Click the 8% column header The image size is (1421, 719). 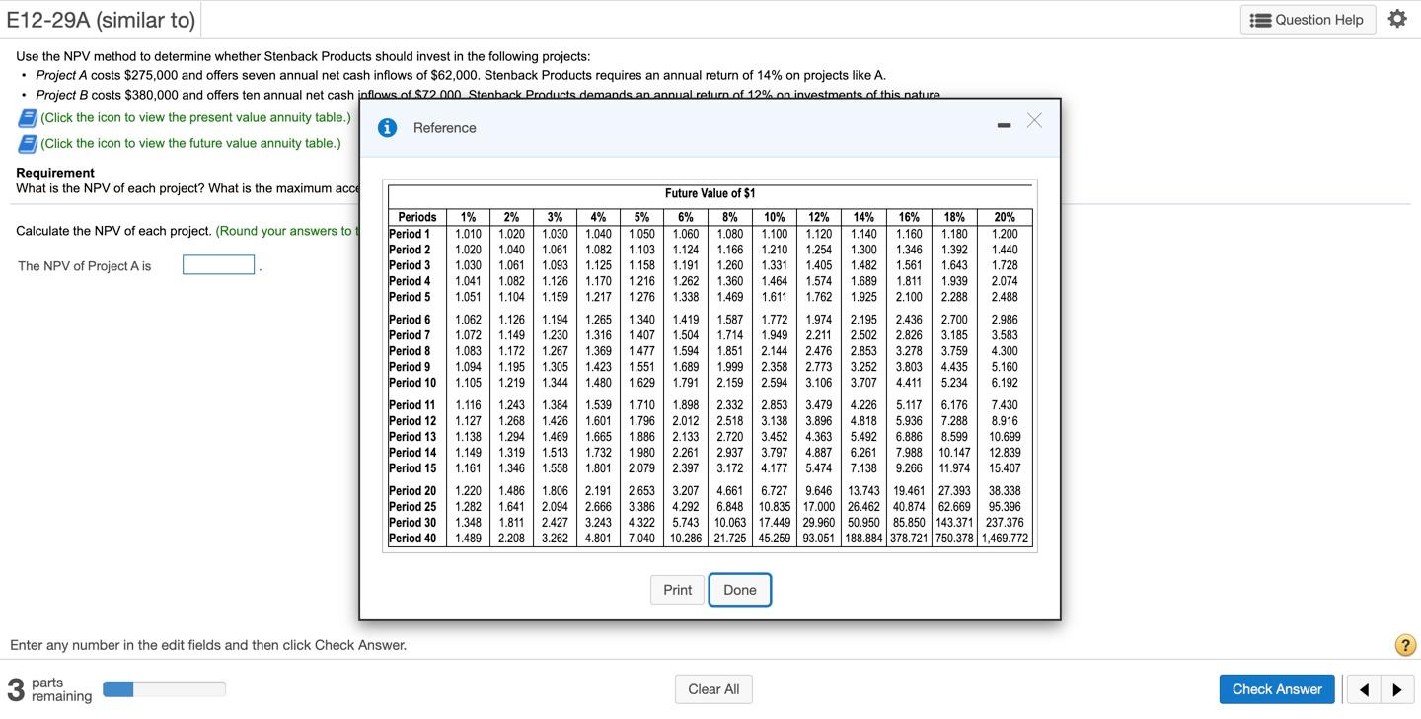coord(730,217)
